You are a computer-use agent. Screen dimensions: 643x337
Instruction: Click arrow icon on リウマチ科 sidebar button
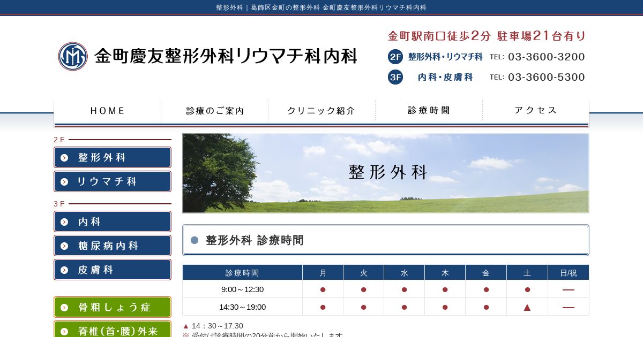point(64,181)
